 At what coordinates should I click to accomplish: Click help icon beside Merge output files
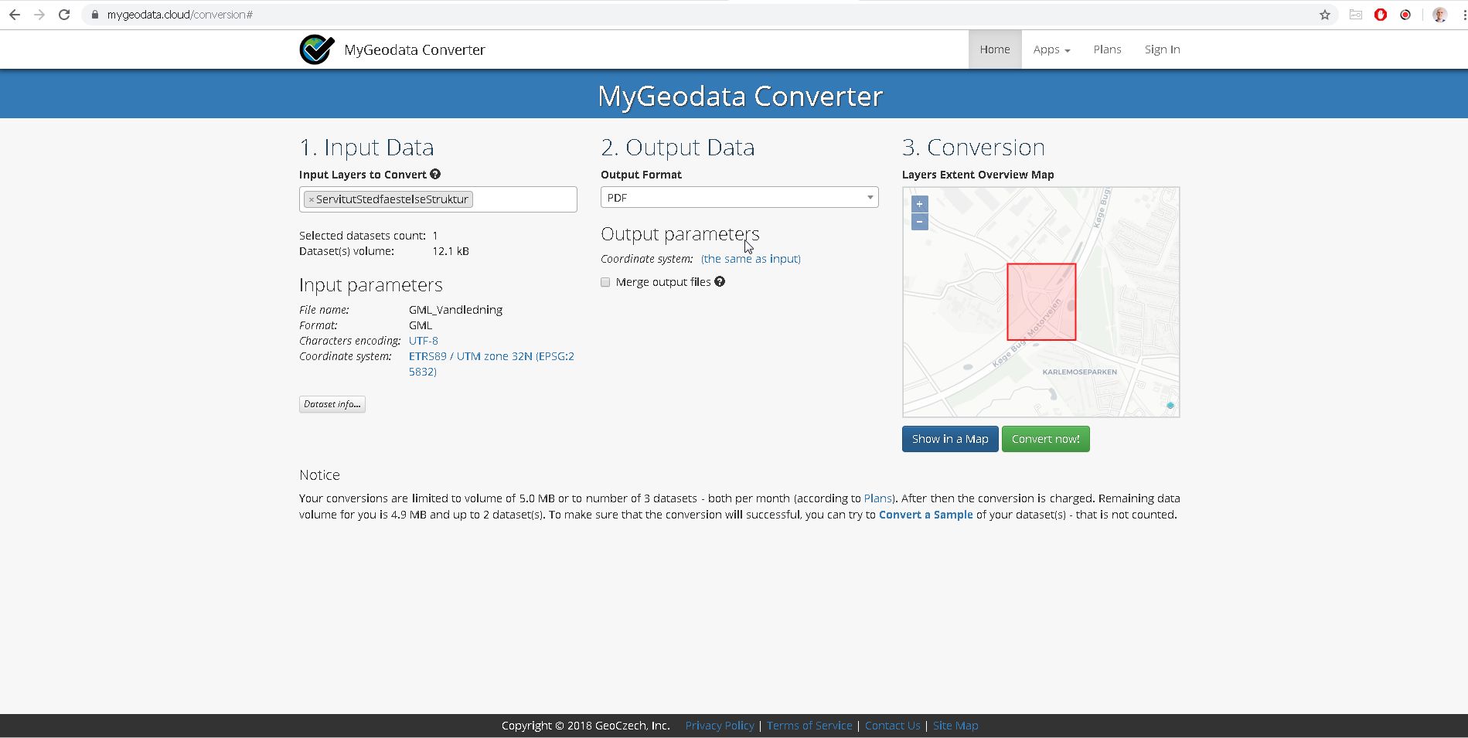click(x=720, y=282)
